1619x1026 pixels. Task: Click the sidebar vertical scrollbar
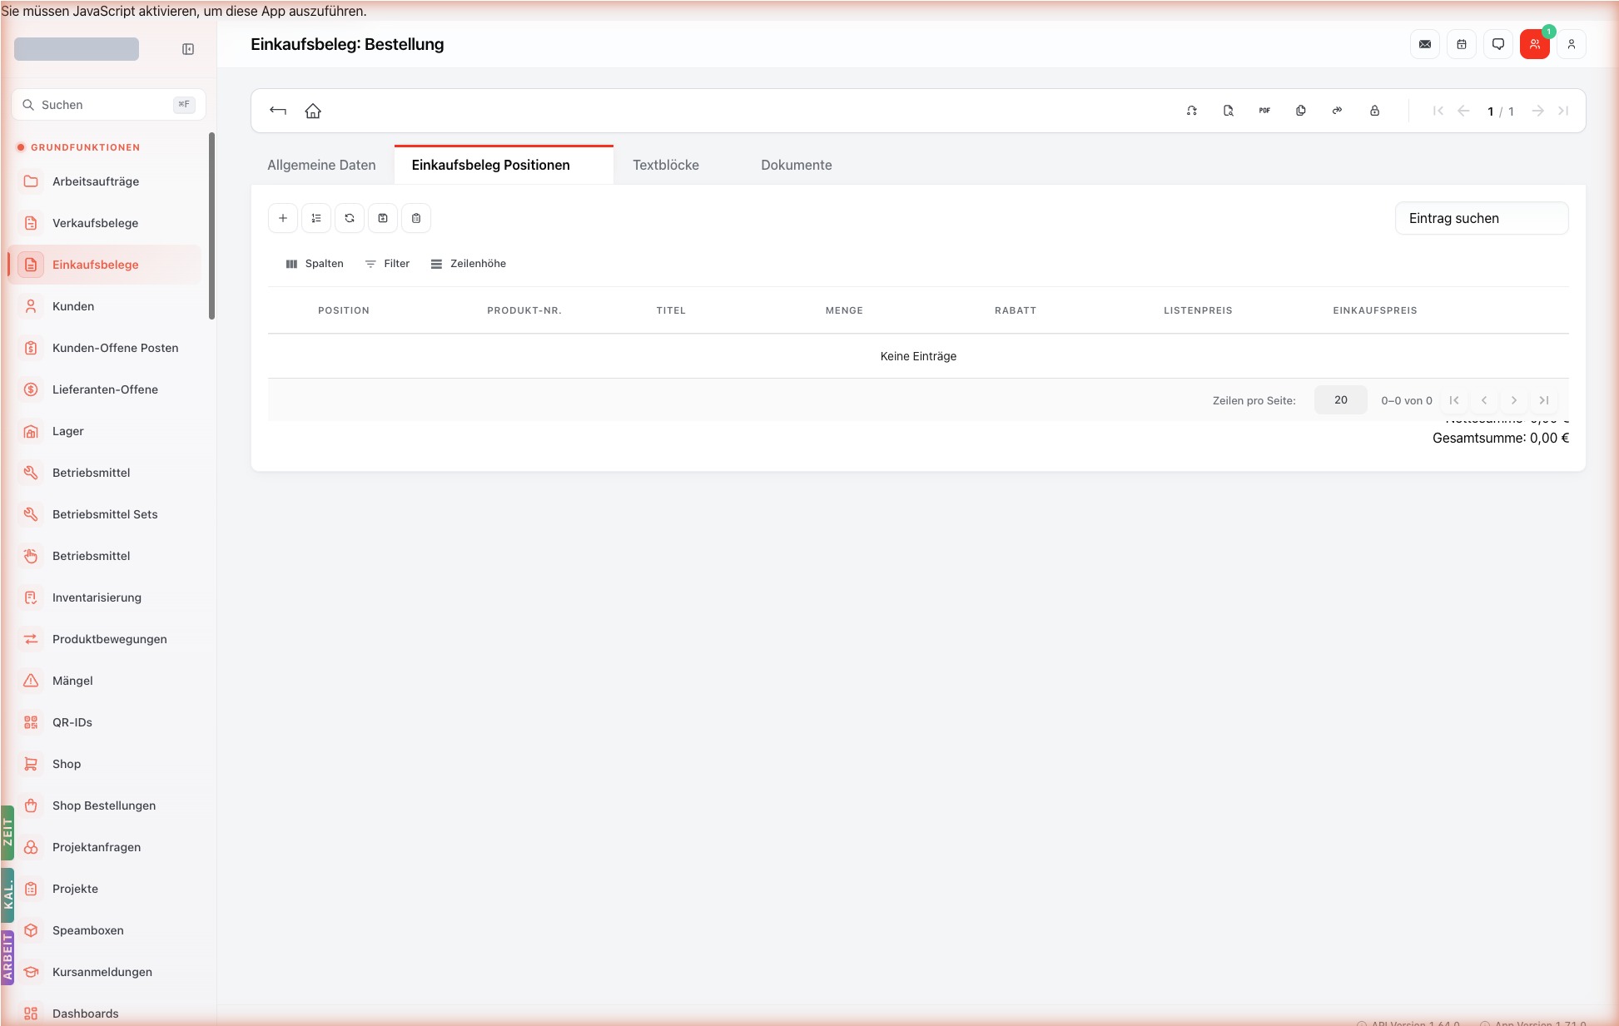click(211, 225)
